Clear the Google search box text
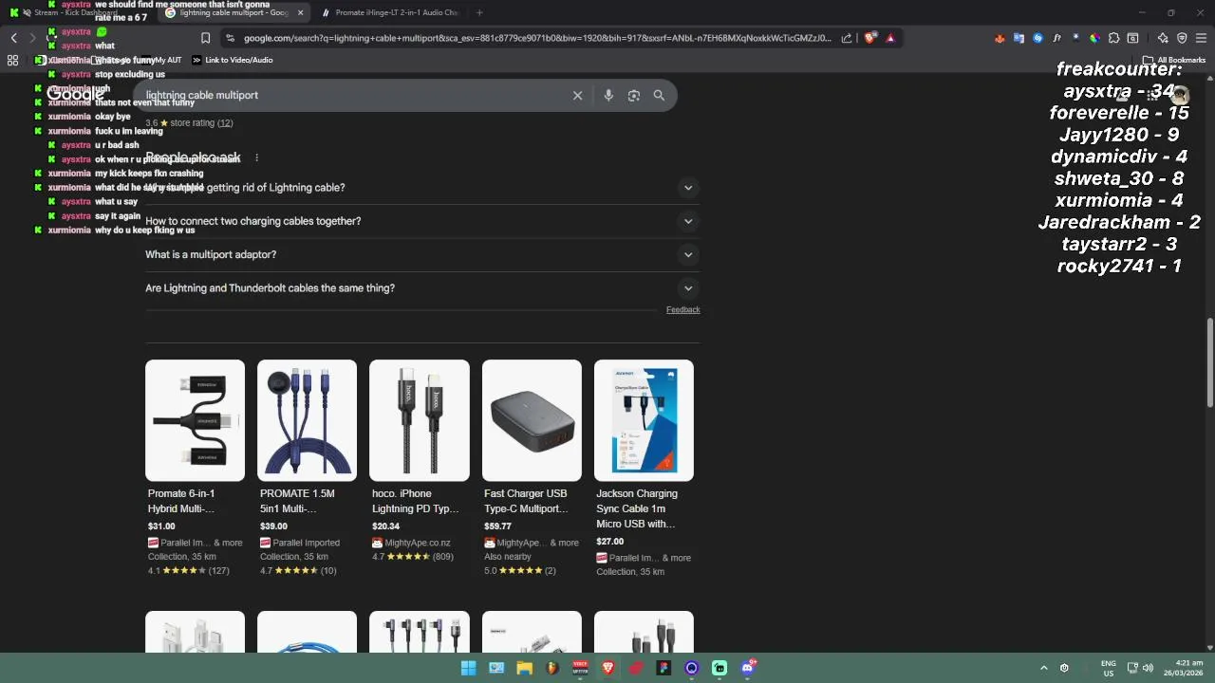 [577, 95]
